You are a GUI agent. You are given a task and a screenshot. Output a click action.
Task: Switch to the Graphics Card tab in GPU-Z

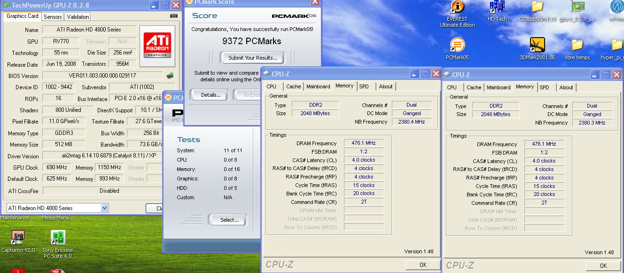point(23,16)
